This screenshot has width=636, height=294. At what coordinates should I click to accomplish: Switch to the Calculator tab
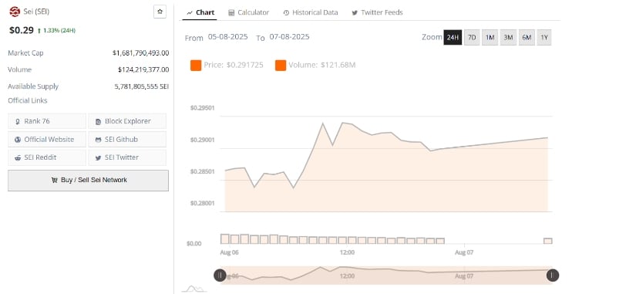(x=249, y=12)
